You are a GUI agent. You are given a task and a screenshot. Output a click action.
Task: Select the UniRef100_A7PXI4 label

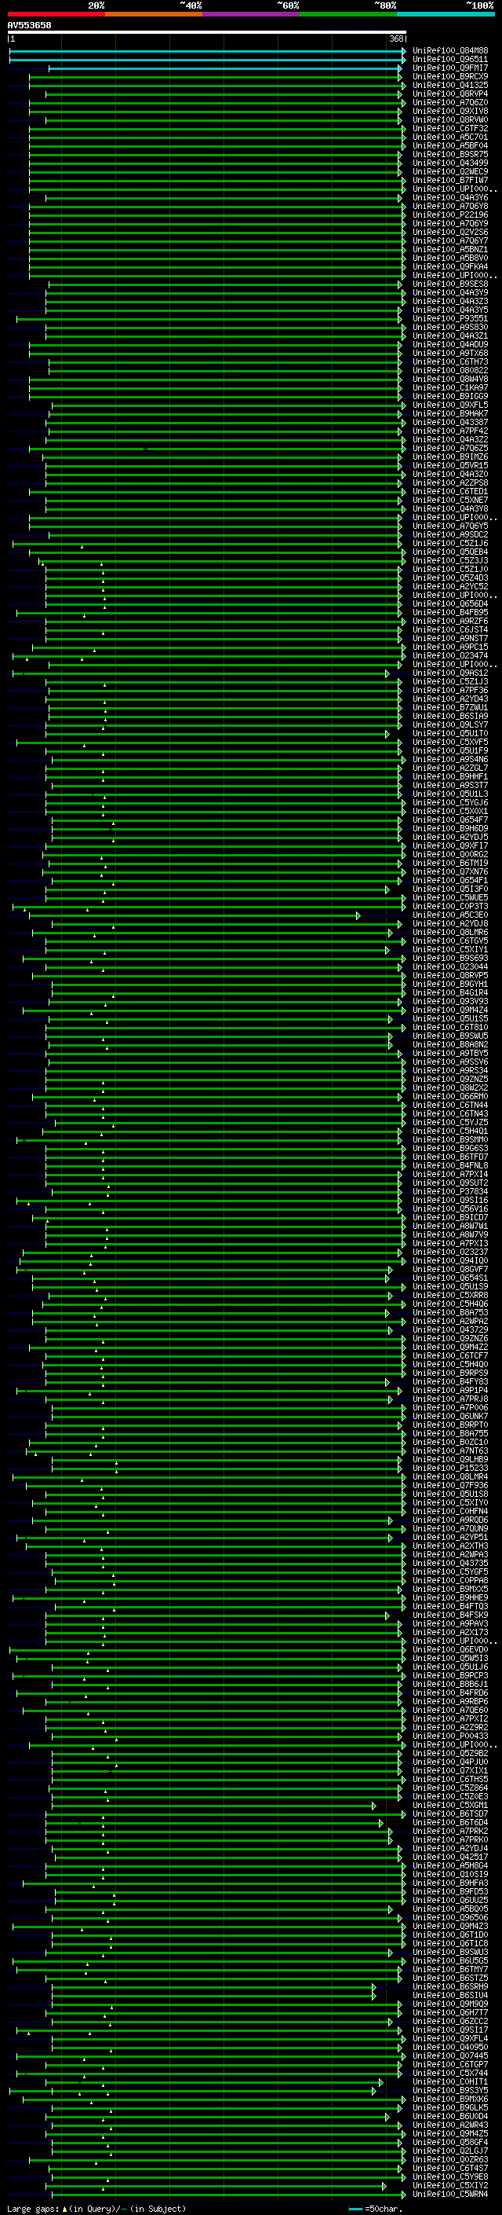point(450,1175)
